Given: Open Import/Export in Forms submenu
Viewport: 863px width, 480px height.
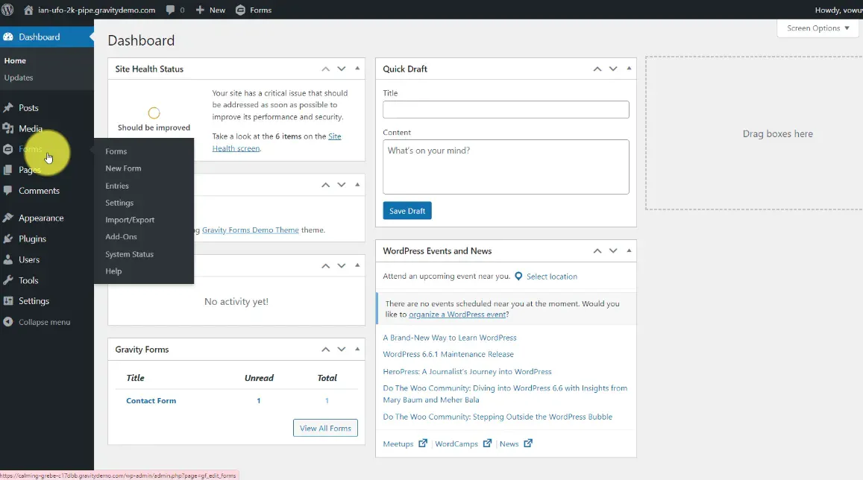Looking at the screenshot, I should pos(130,220).
